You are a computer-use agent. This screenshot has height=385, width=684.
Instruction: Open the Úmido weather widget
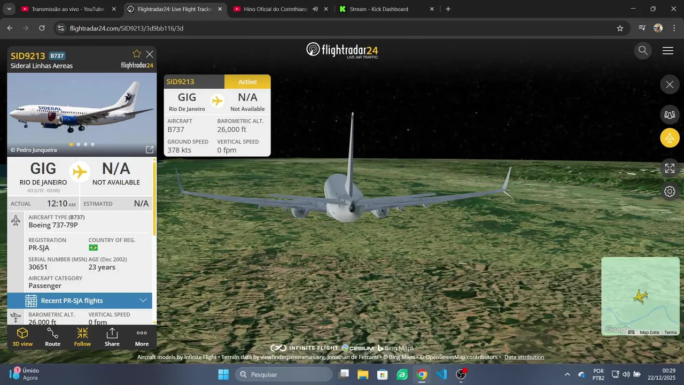tap(24, 374)
